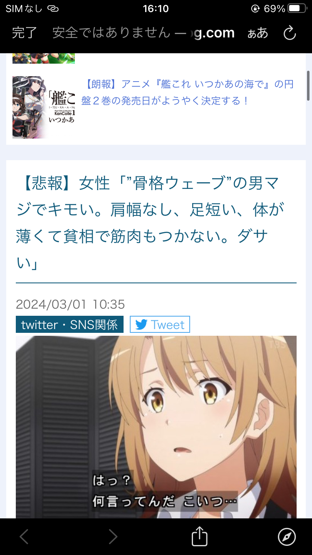Image resolution: width=312 pixels, height=555 pixels.
Task: Tap the battery status icon
Action: [x=298, y=8]
